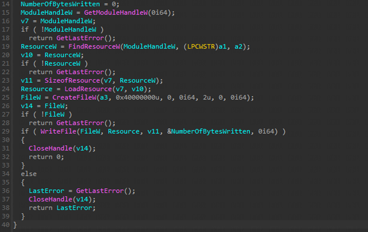
Task: Click Resource argument in WriteFile call
Action: click(124, 131)
